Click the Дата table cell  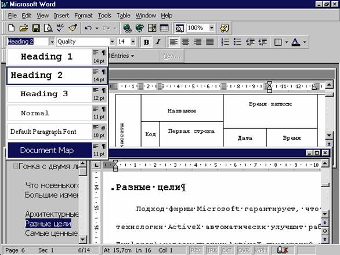coord(245,137)
